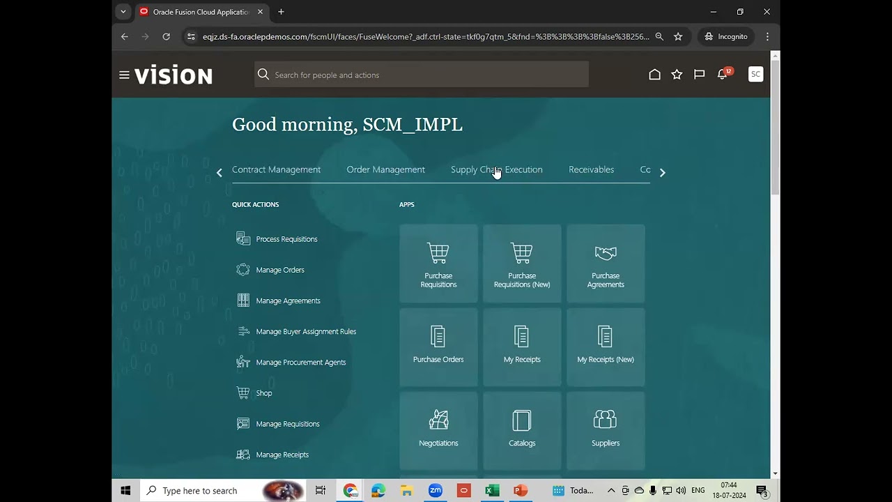This screenshot has height=502, width=892.
Task: Click Shop cart icon in quick actions
Action: 243,393
